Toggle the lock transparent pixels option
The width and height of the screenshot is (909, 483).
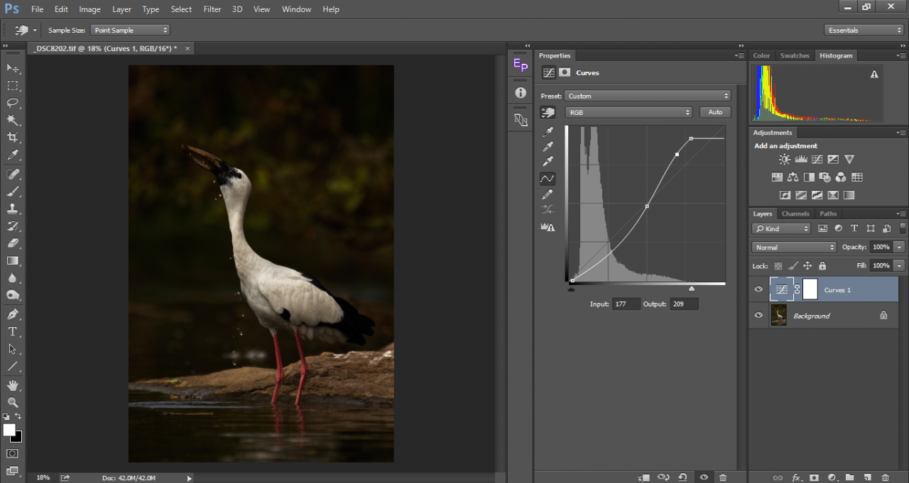pyautogui.click(x=778, y=266)
